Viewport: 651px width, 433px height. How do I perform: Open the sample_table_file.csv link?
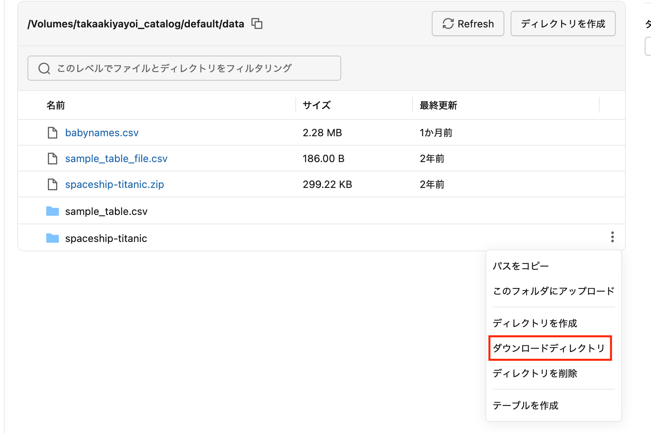116,158
